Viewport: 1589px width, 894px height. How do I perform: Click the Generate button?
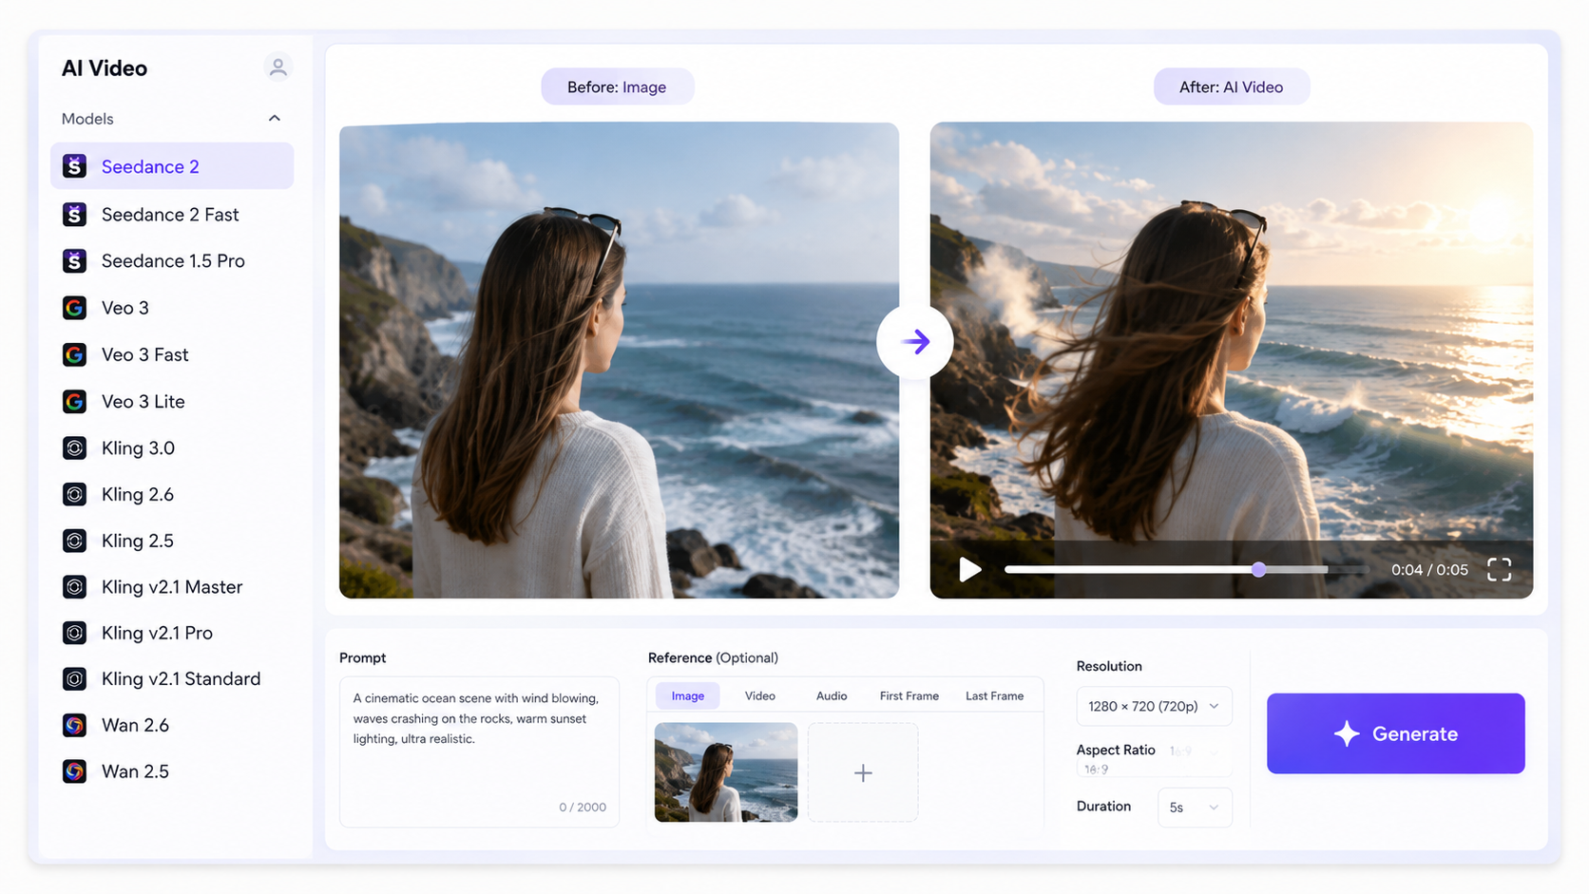[1395, 733]
